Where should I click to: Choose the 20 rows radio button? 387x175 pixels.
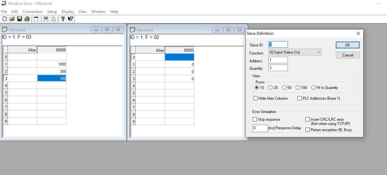click(270, 88)
